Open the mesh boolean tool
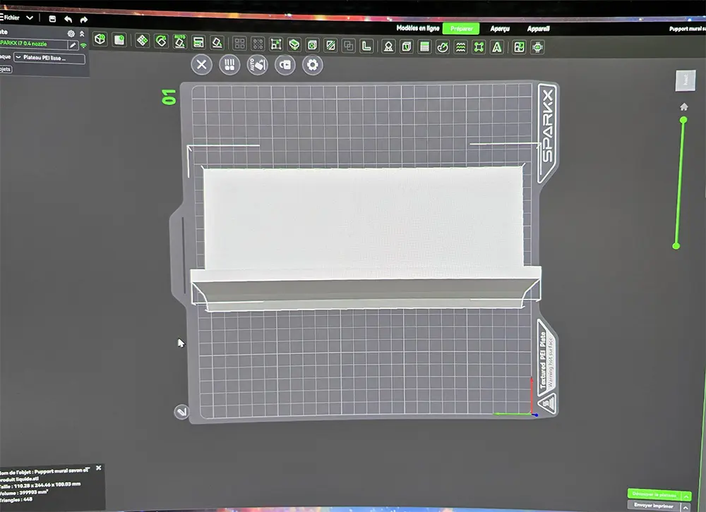Viewport: 706px width, 512px height. 349,46
